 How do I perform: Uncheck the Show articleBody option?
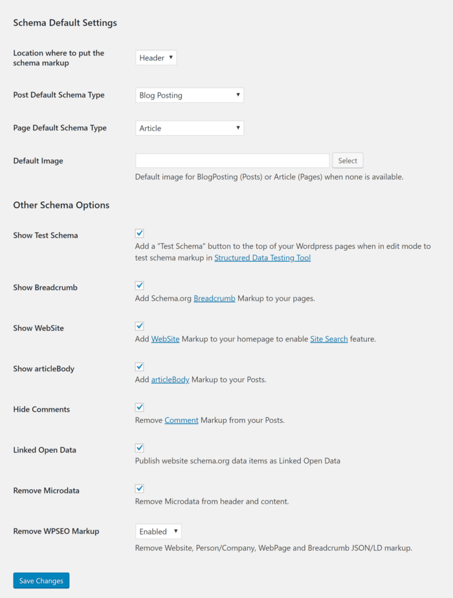(x=139, y=366)
